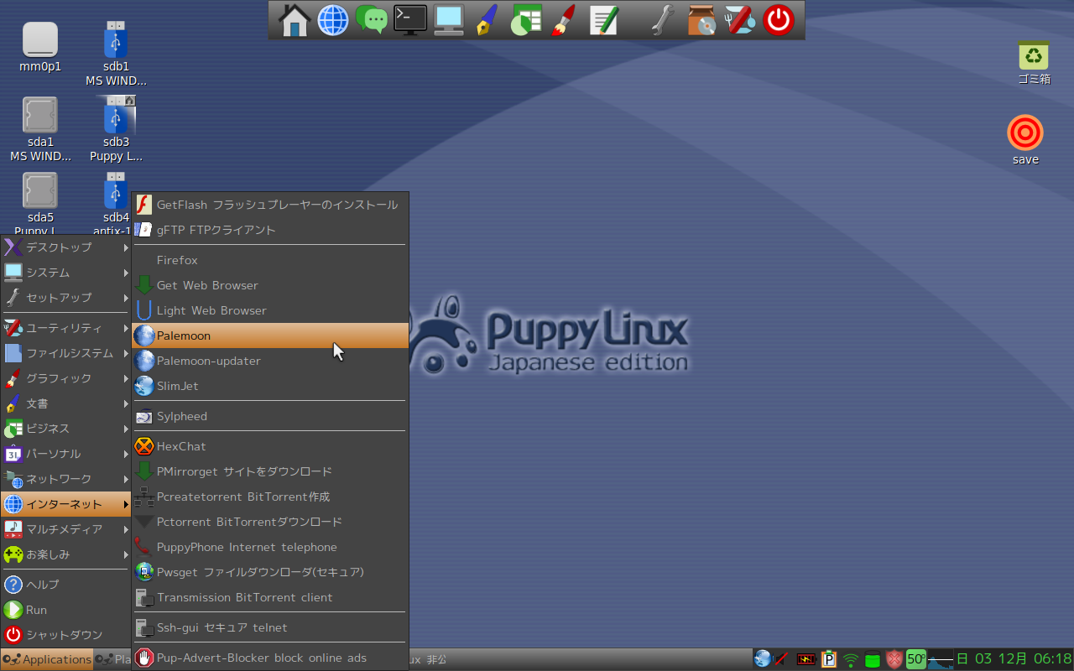Click the CPU load graph in the tray
The image size is (1074, 671).
pyautogui.click(x=941, y=659)
